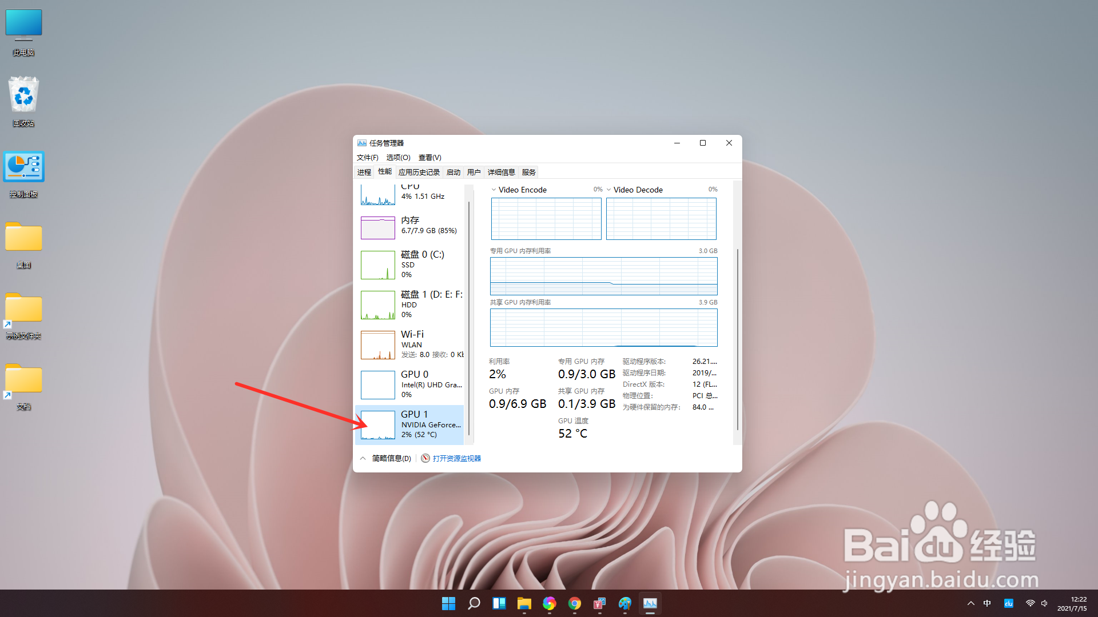Collapse to 简略信息(D) view
This screenshot has width=1098, height=617.
click(386, 458)
